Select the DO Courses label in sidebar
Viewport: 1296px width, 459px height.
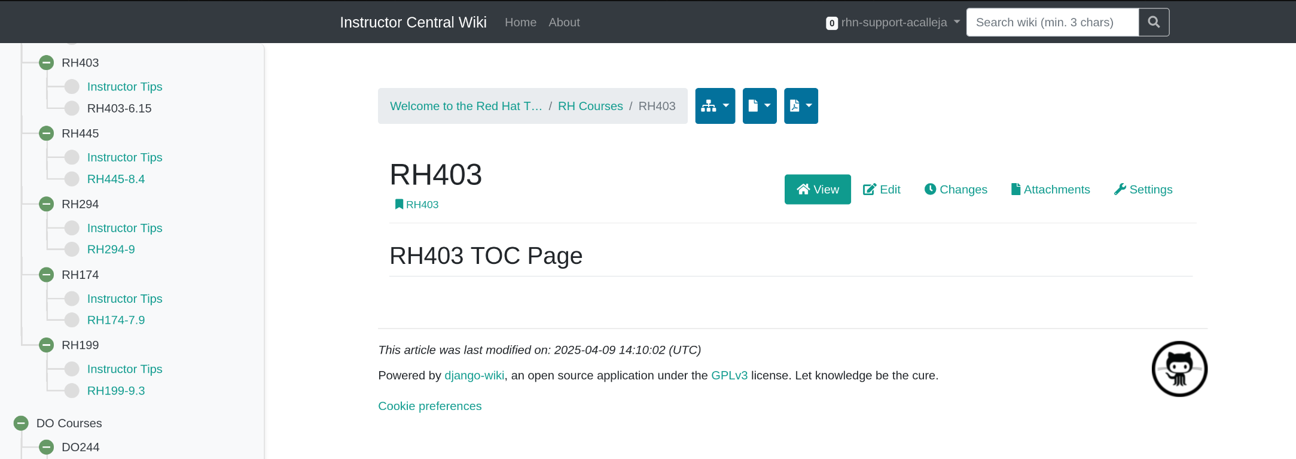[69, 423]
